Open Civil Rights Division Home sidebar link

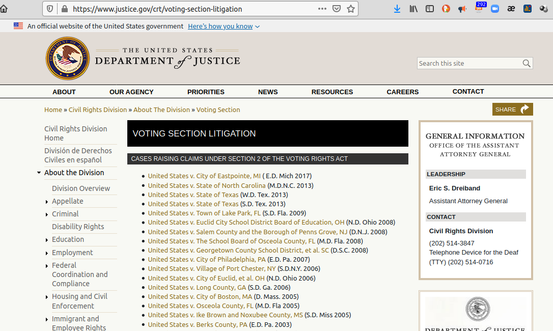(x=75, y=133)
